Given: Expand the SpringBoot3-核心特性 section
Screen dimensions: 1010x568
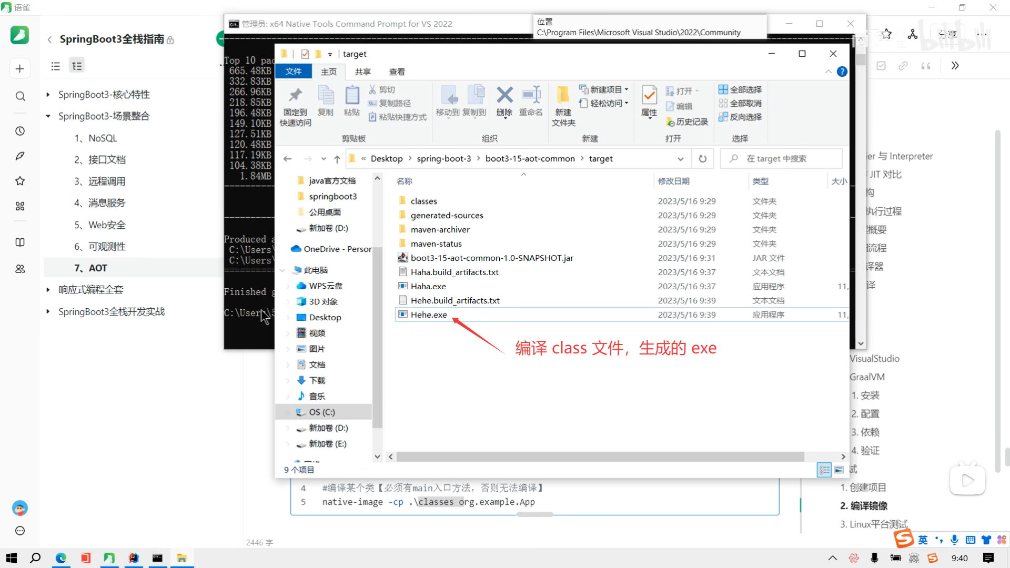Looking at the screenshot, I should [x=48, y=95].
